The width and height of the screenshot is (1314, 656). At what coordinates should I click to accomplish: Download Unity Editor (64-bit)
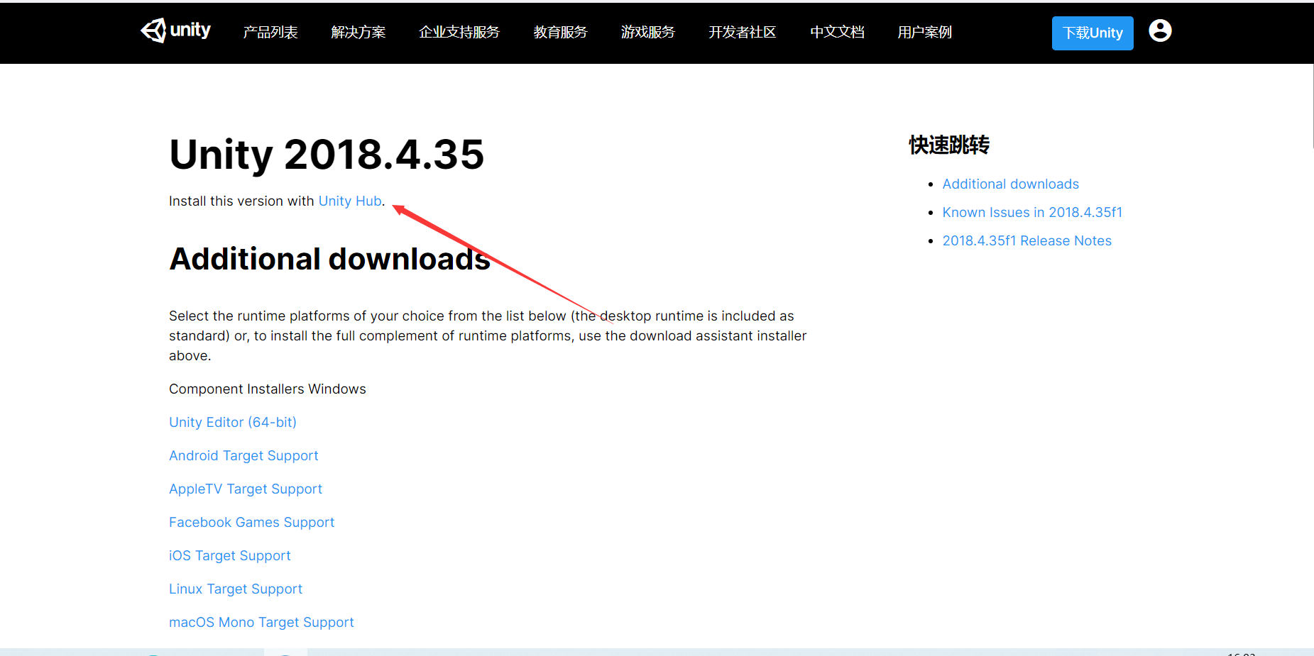pos(233,422)
